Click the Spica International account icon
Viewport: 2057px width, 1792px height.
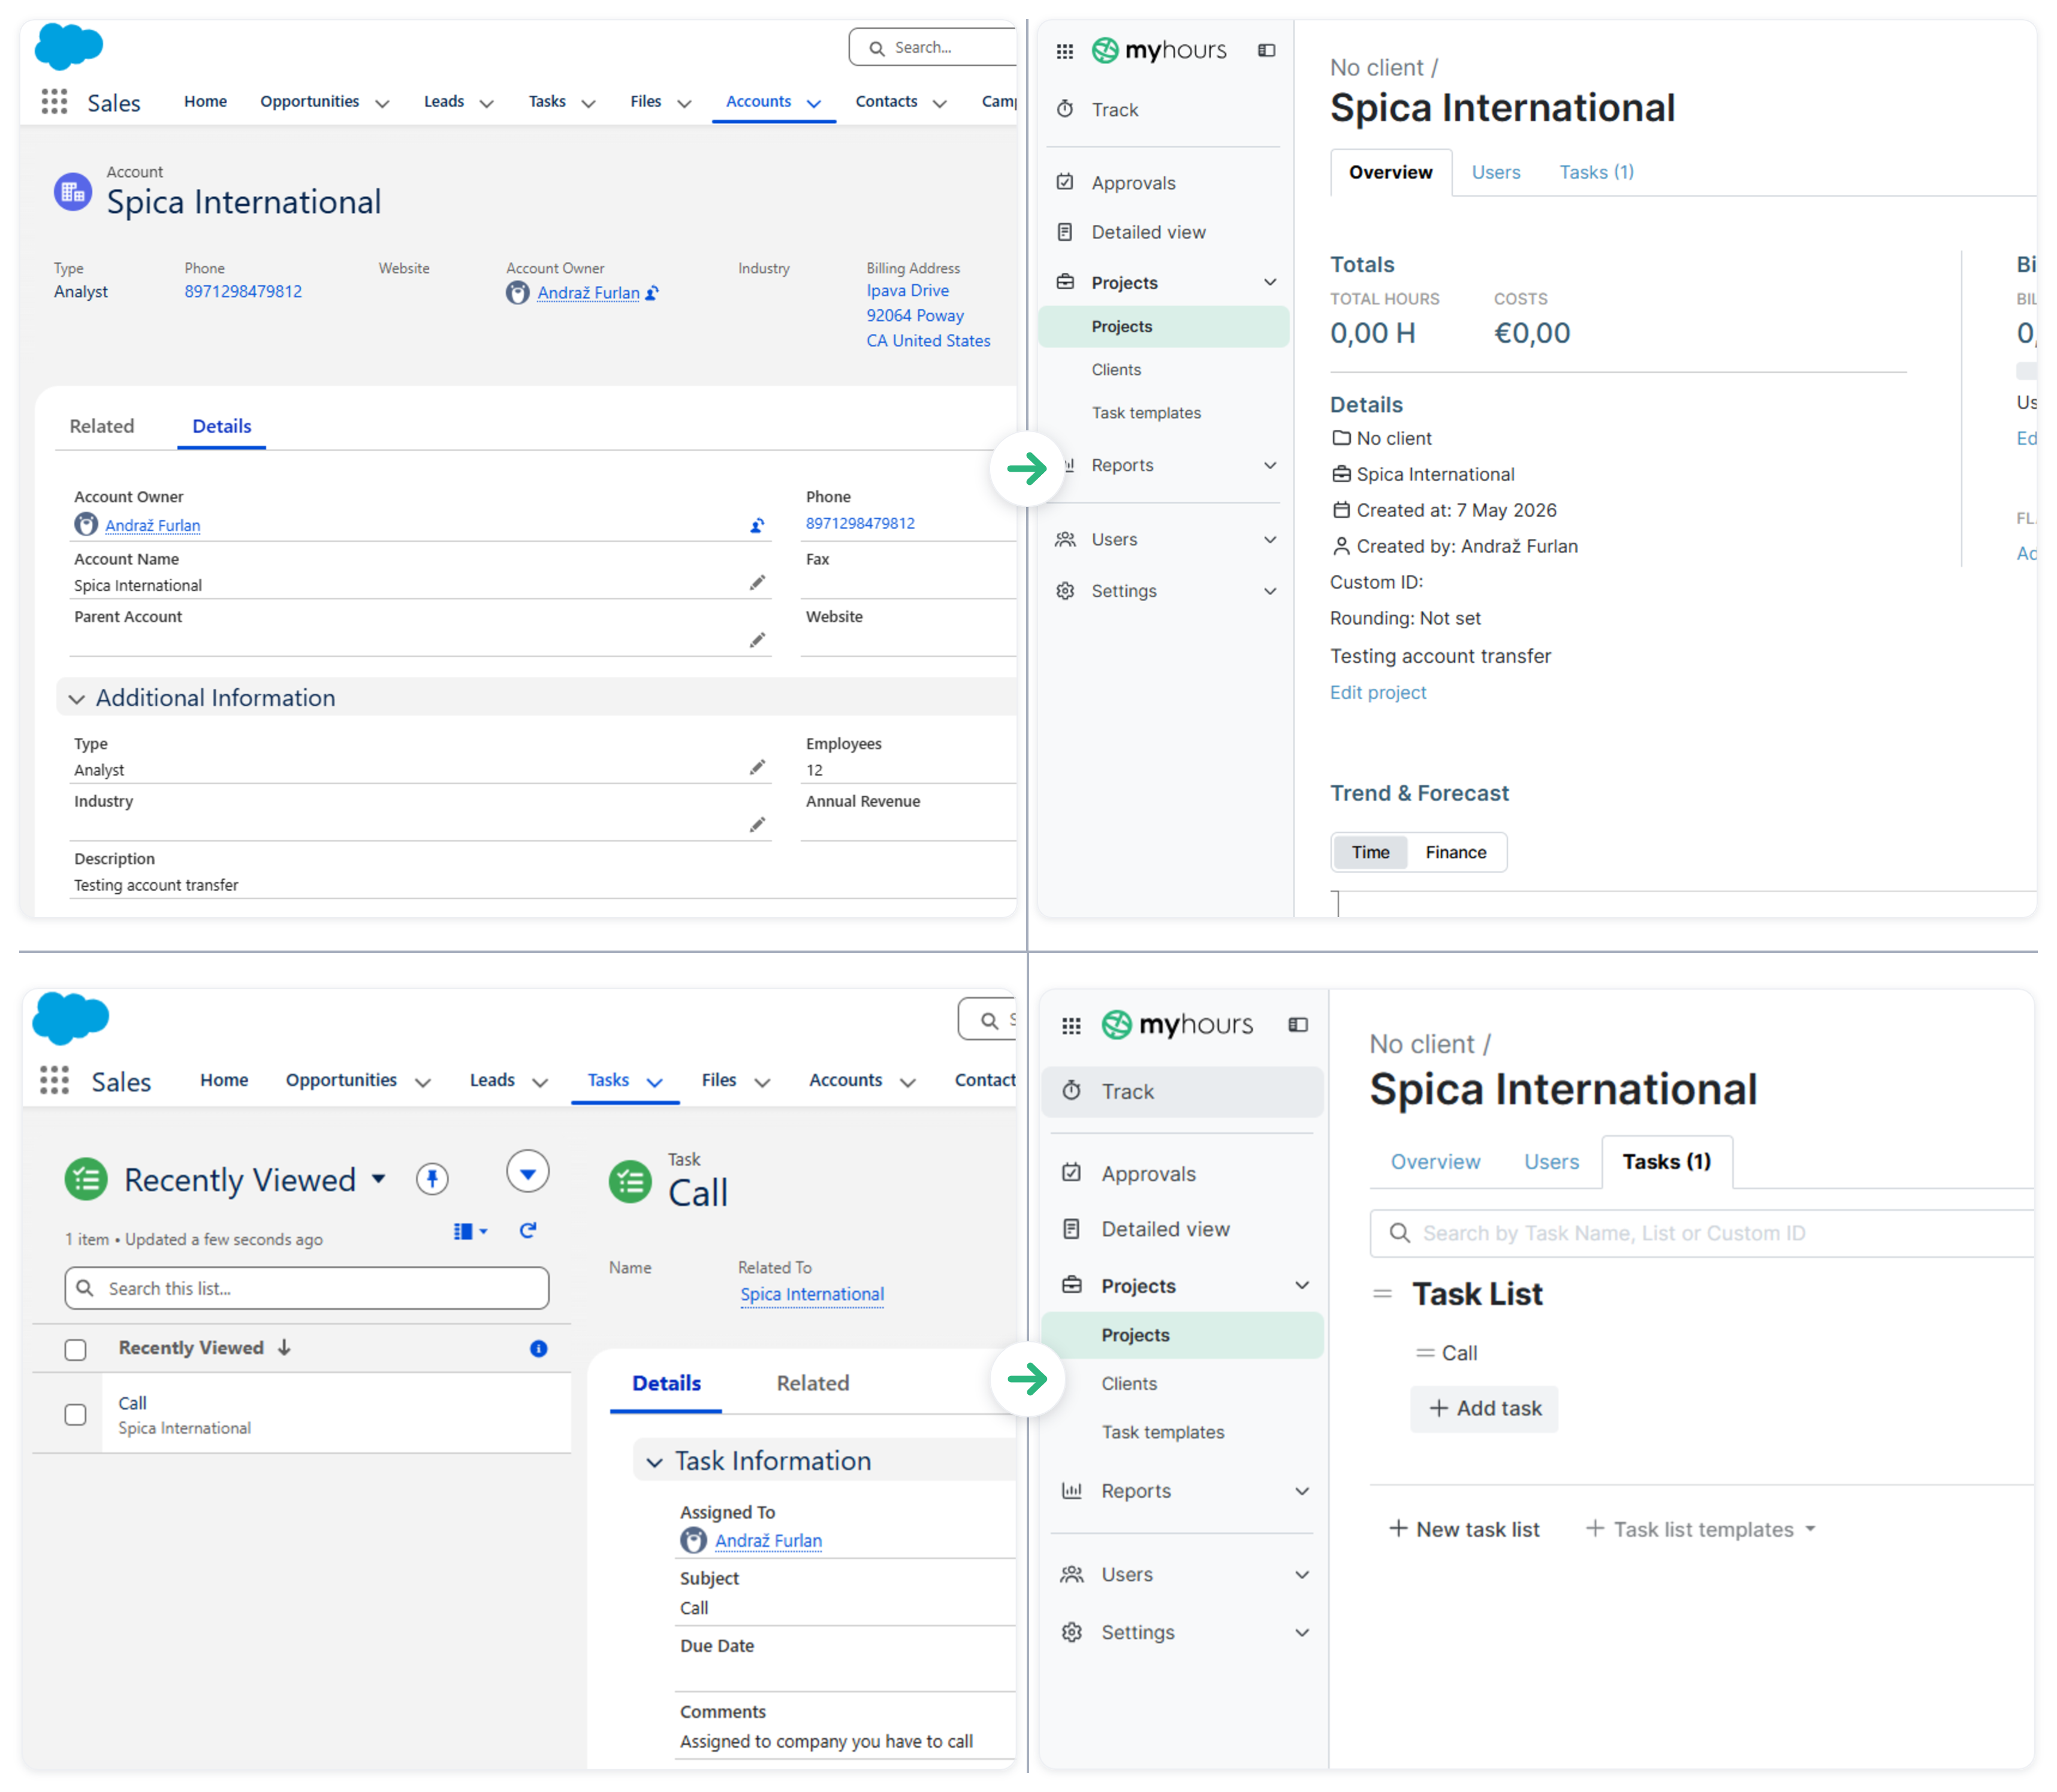point(73,192)
